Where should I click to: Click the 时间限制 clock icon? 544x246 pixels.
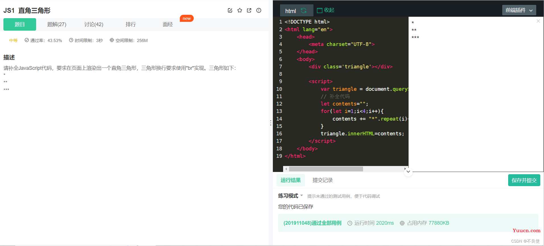tap(71, 40)
